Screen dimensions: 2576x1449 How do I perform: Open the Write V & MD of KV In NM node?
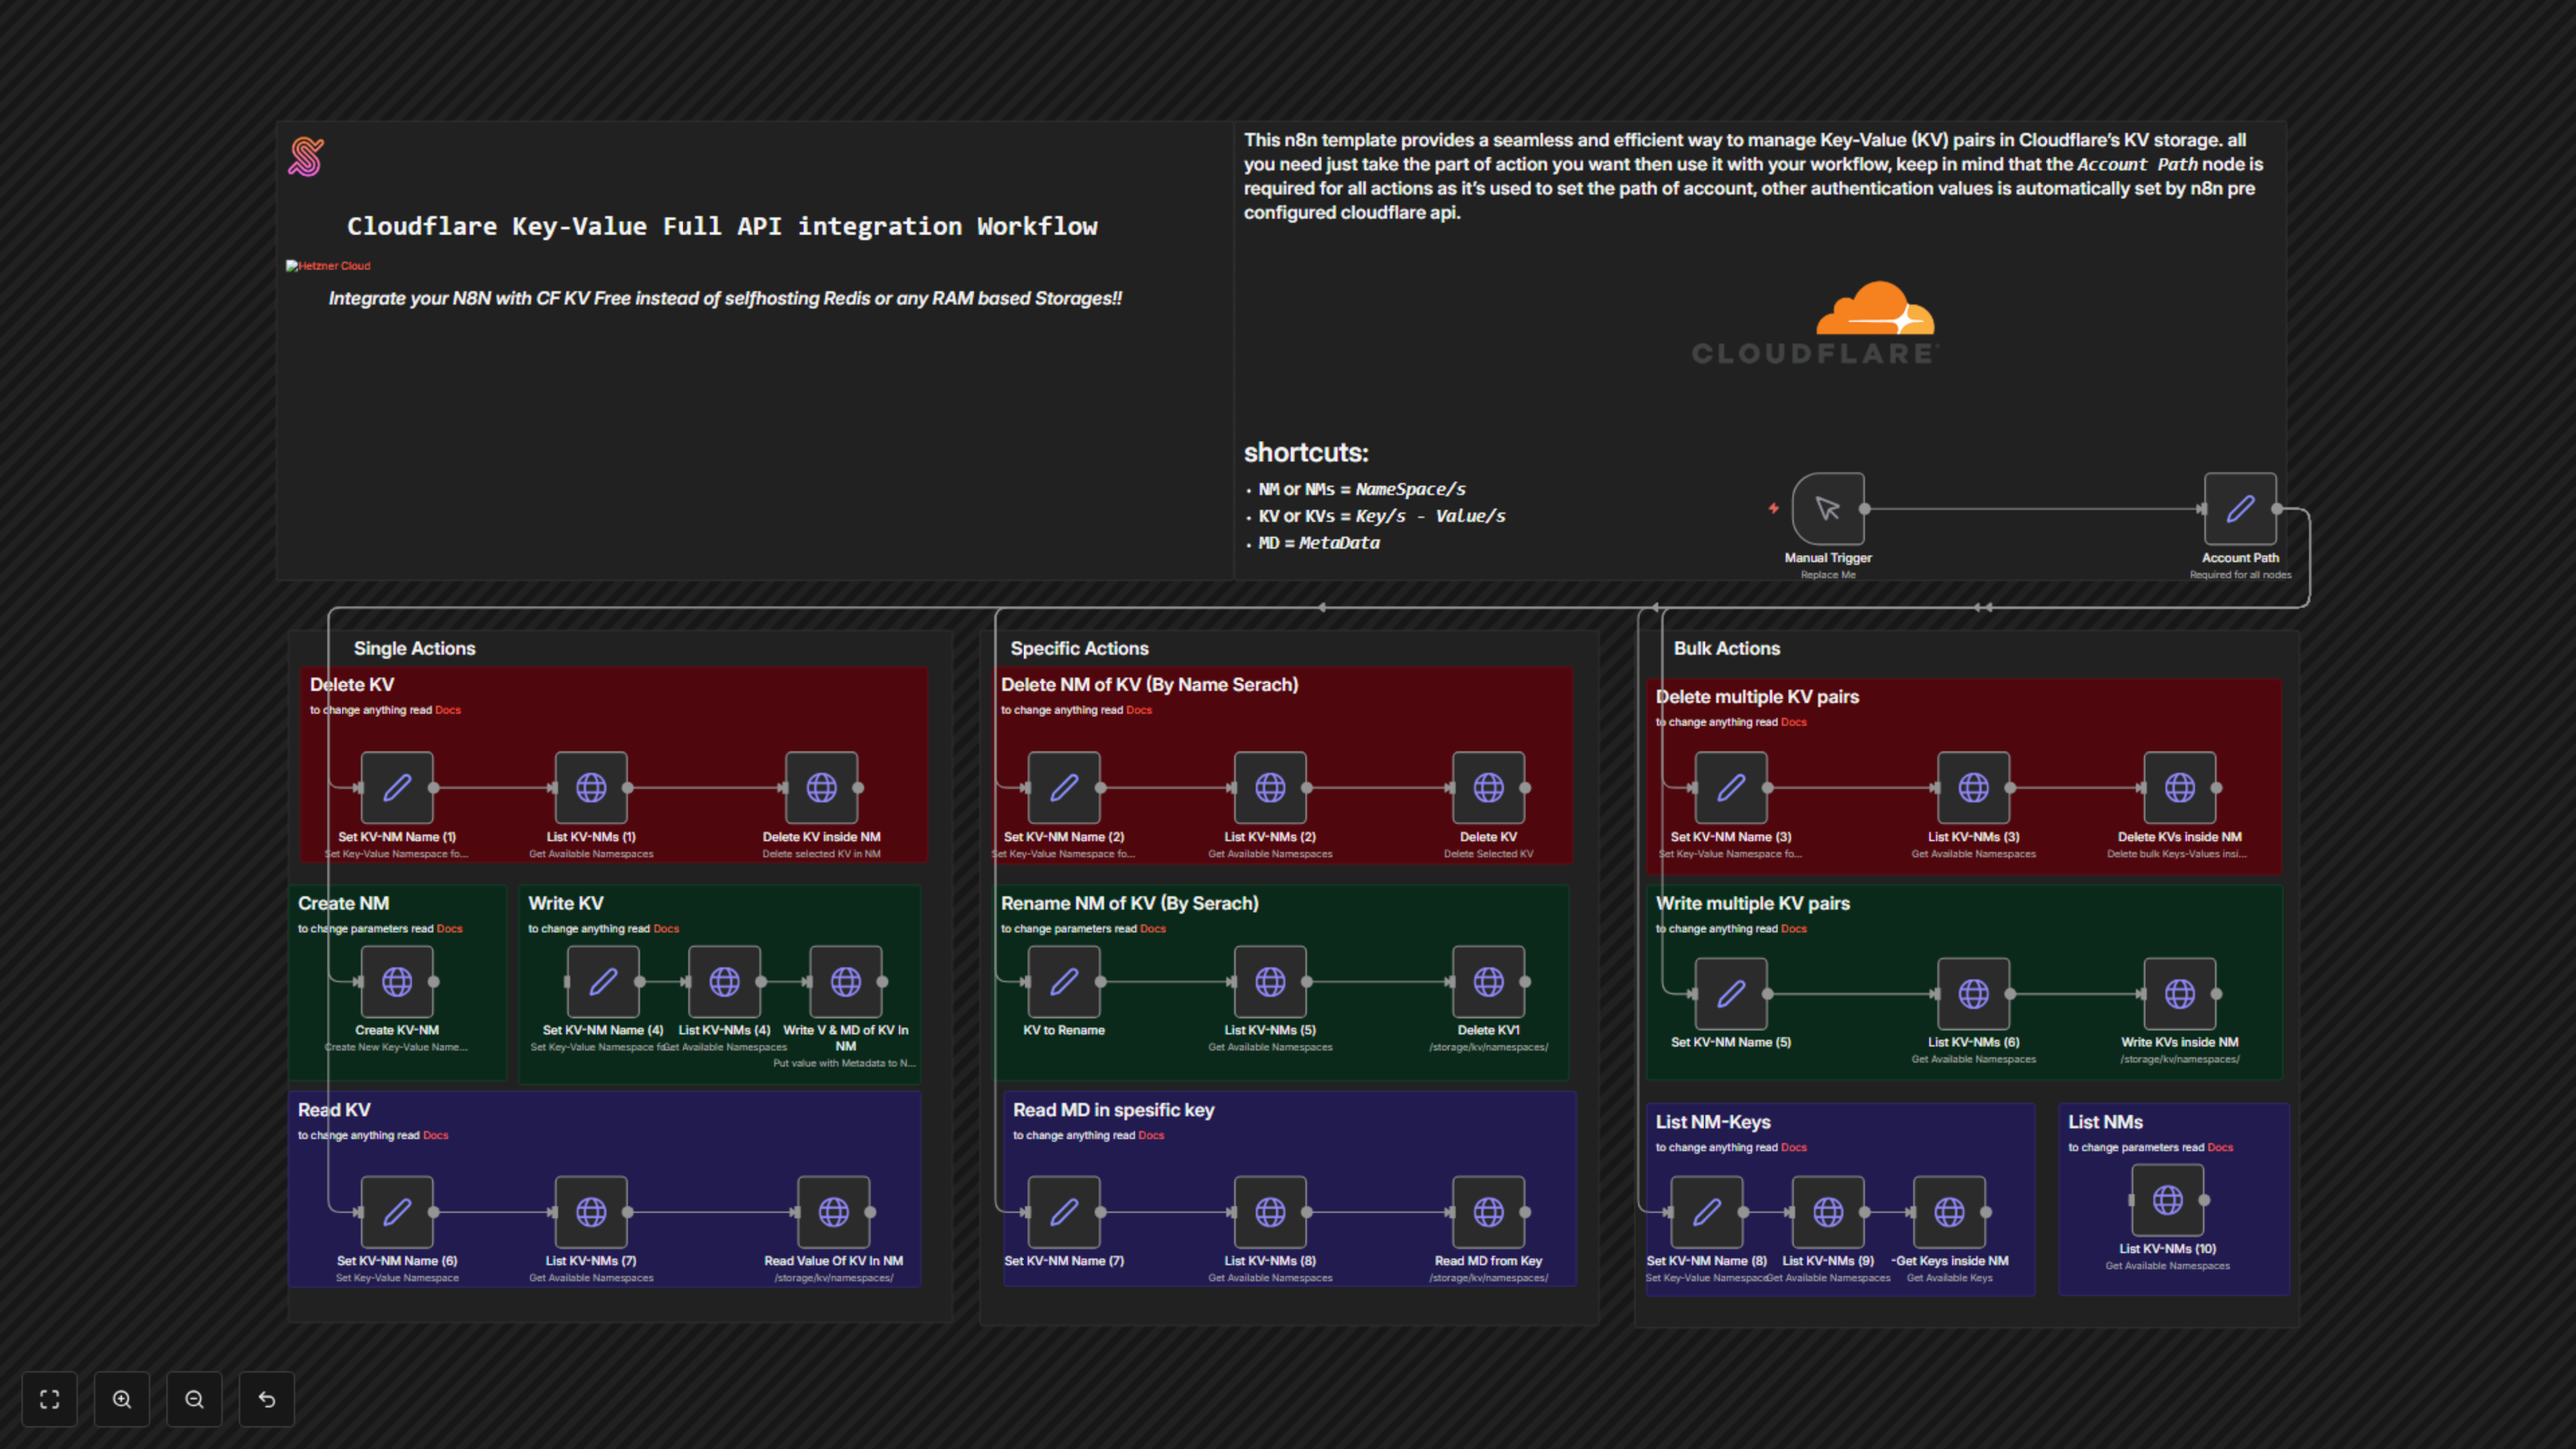846,981
